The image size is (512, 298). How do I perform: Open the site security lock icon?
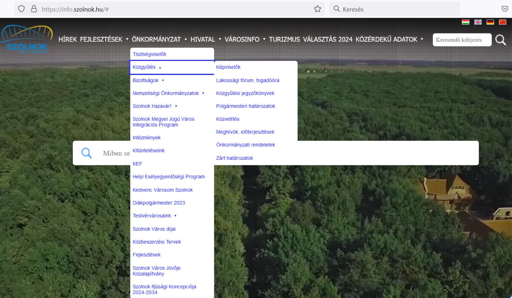pyautogui.click(x=34, y=9)
